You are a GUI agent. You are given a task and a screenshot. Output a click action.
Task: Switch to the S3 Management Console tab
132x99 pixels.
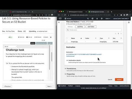tap(97, 12)
